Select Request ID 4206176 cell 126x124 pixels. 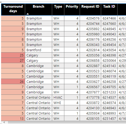(x=90, y=39)
